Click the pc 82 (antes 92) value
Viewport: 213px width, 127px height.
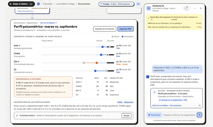tap(124, 54)
